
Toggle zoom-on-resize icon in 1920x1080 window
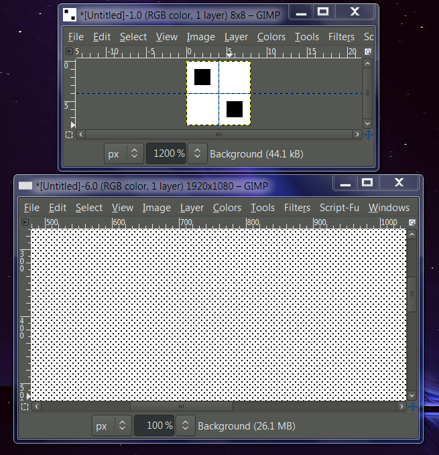(x=412, y=222)
